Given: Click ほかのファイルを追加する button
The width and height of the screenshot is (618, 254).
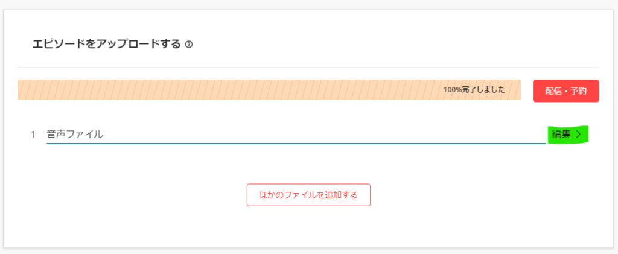Looking at the screenshot, I should click(308, 195).
